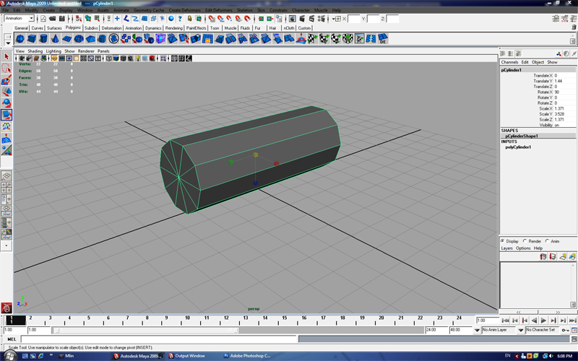The image size is (578, 361).
Task: Click the Scale X value field
Action: 559,109
